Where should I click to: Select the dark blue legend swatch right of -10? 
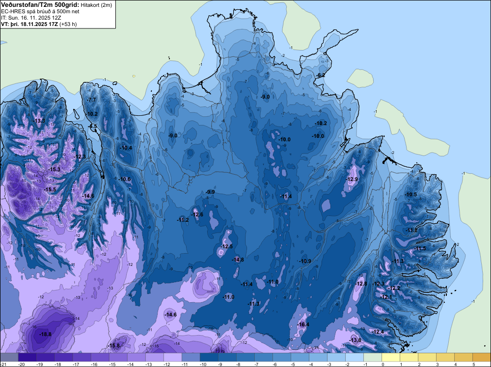[209, 357]
